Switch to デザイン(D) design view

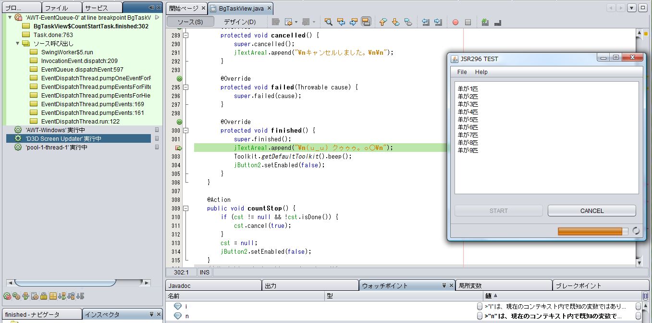pos(240,22)
